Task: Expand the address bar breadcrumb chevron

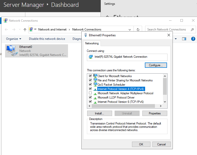Action: click(x=36, y=29)
